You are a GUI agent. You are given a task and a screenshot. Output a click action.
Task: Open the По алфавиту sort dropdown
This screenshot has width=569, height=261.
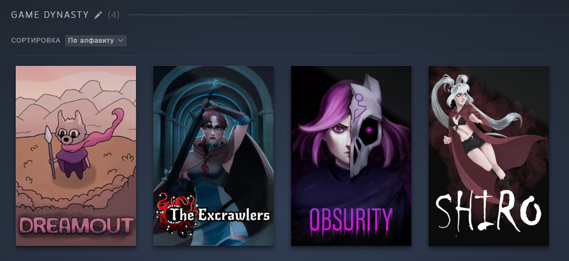coord(96,41)
